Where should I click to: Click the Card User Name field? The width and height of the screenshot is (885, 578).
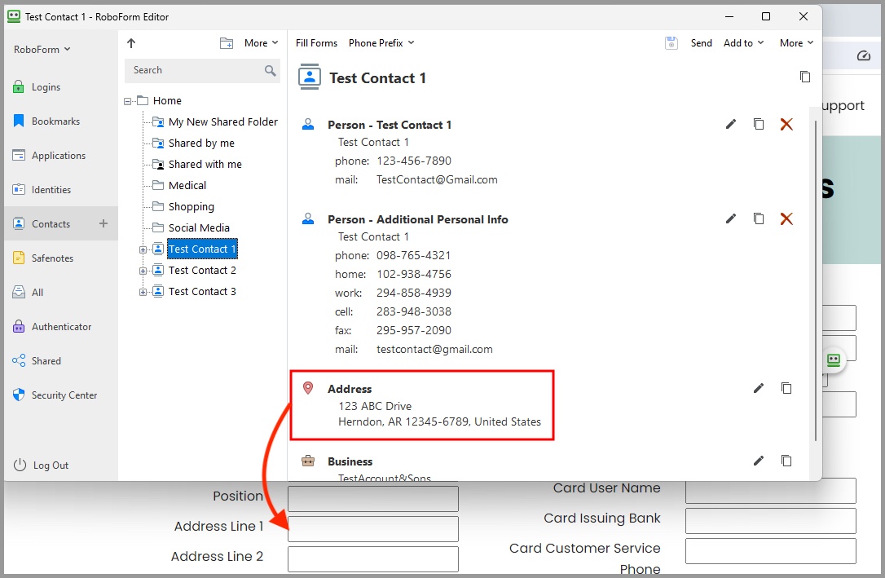[x=770, y=491]
